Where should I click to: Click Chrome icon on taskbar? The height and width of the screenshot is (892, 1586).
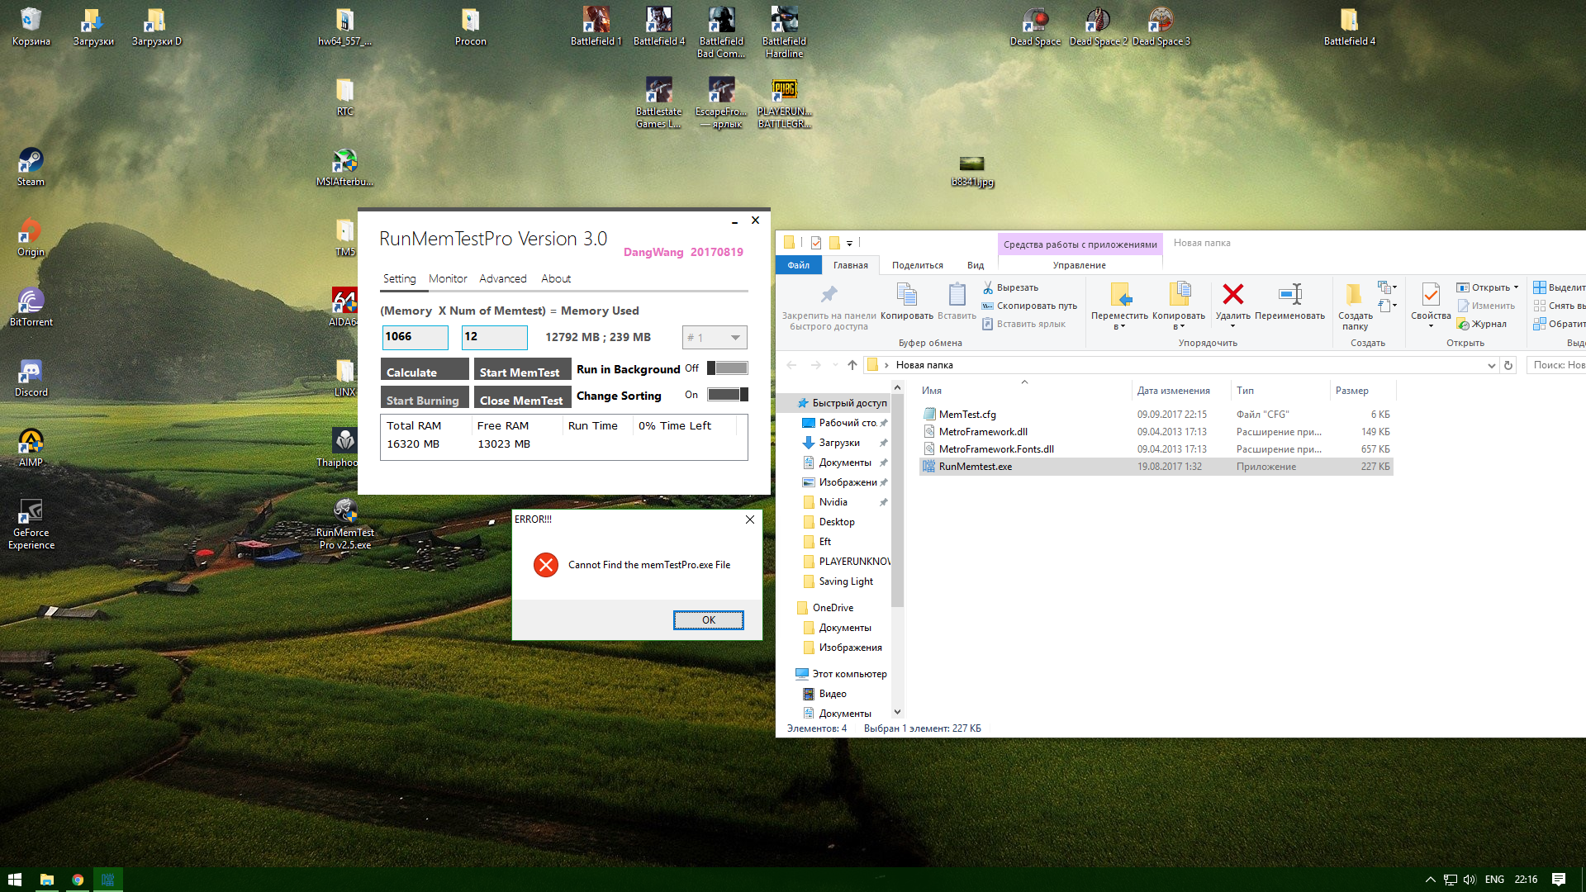pyautogui.click(x=78, y=880)
